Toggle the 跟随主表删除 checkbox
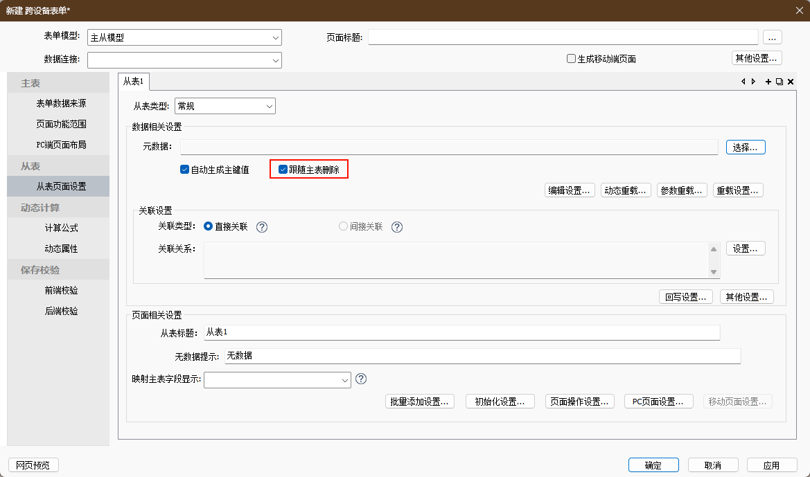Image resolution: width=810 pixels, height=477 pixels. (x=283, y=170)
